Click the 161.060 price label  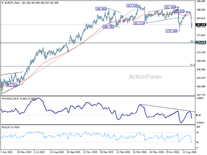[12, 85]
